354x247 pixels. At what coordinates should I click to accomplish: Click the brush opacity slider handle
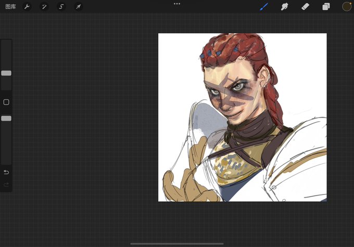click(x=6, y=119)
